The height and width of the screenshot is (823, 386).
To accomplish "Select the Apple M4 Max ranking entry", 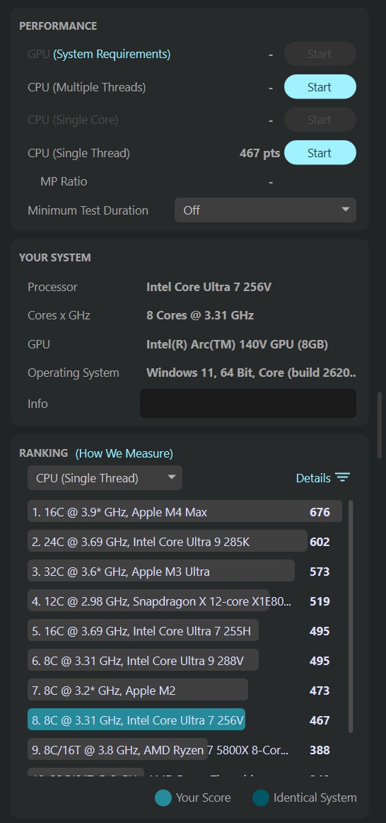I will [185, 512].
